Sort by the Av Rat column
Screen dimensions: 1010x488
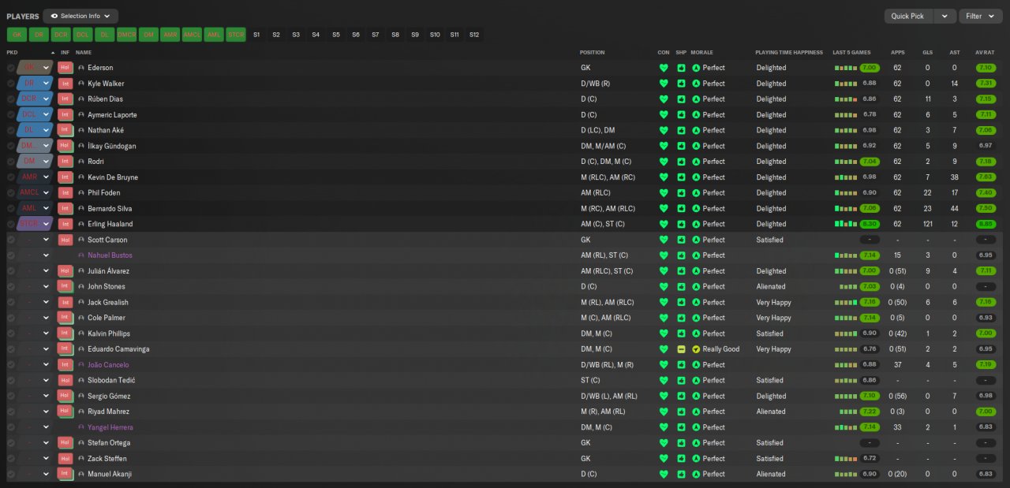click(985, 53)
